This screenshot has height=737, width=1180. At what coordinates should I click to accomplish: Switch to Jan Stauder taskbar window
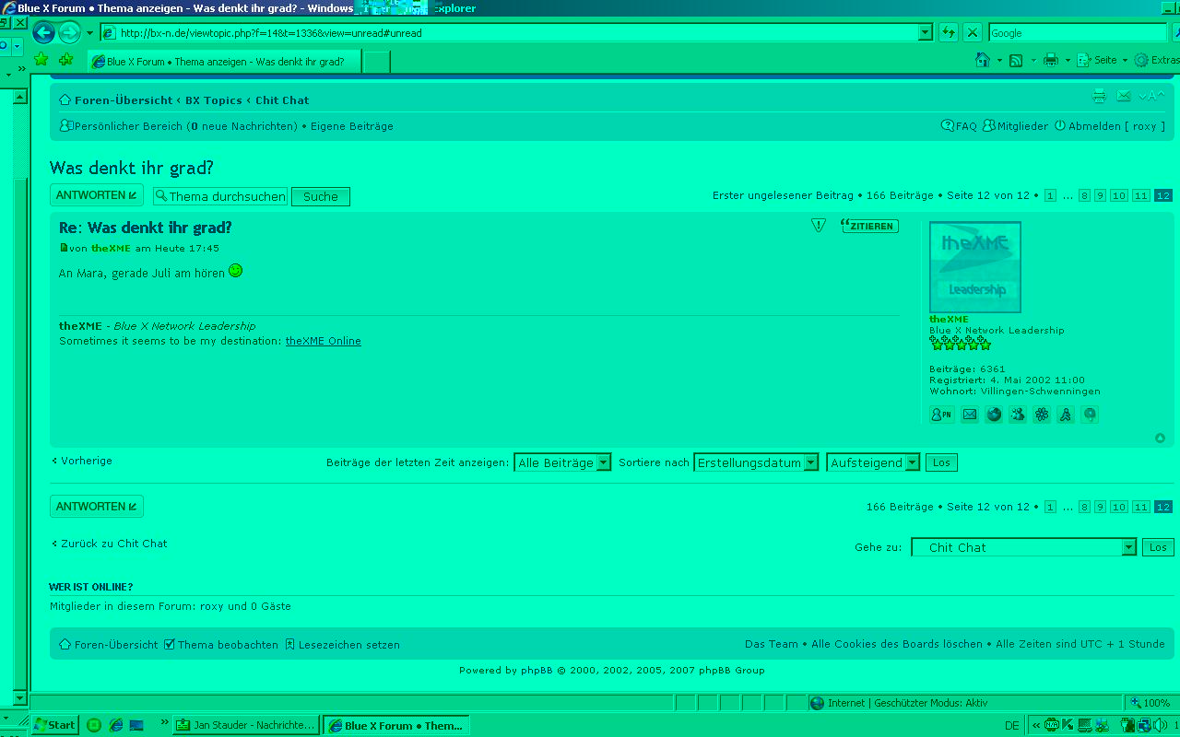[246, 725]
